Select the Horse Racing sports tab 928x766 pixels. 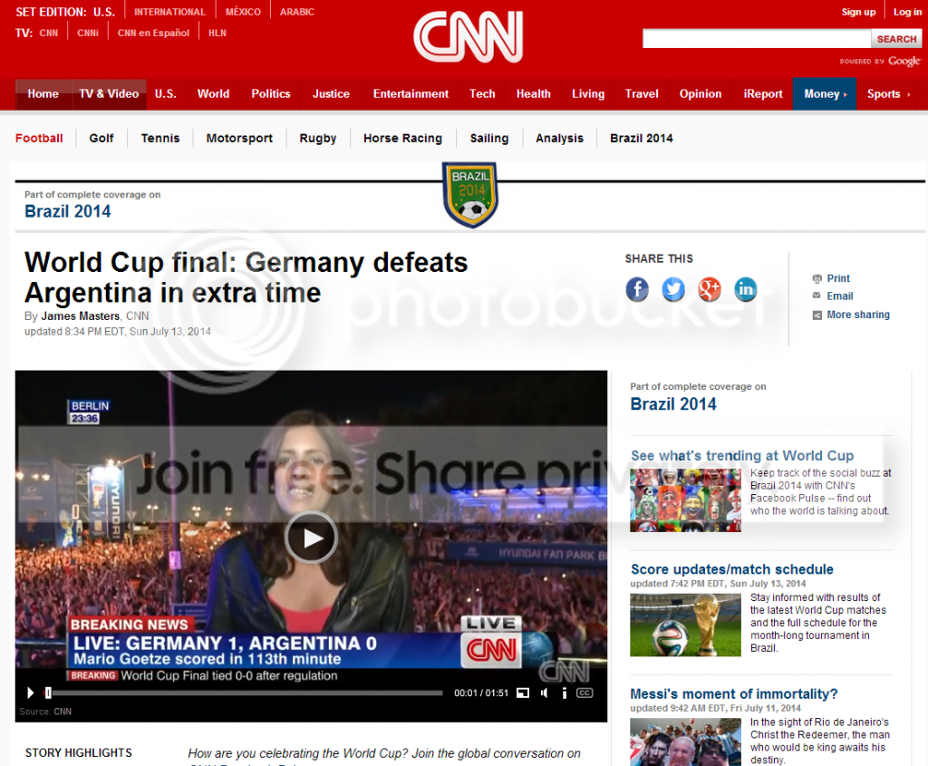point(402,138)
